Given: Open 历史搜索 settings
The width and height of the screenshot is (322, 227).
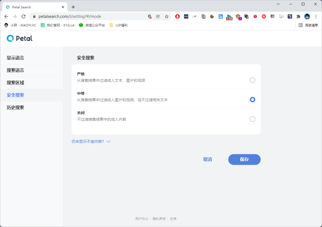Looking at the screenshot, I should click(15, 107).
